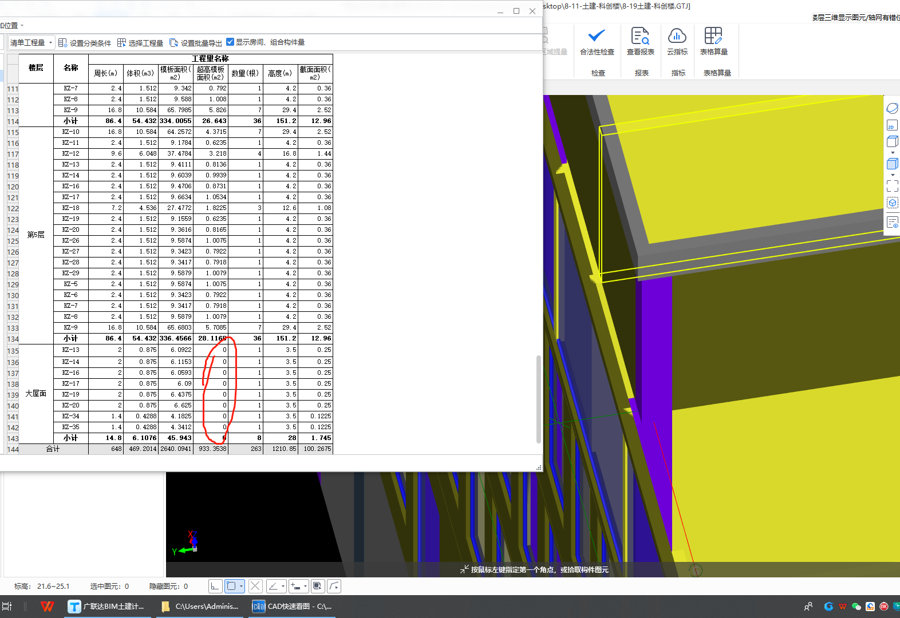
Task: Click dashed rectangle full-screen icon
Action: point(892,186)
